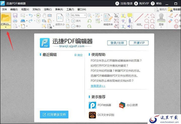Click the 缩小 zoom out button

[76, 26]
